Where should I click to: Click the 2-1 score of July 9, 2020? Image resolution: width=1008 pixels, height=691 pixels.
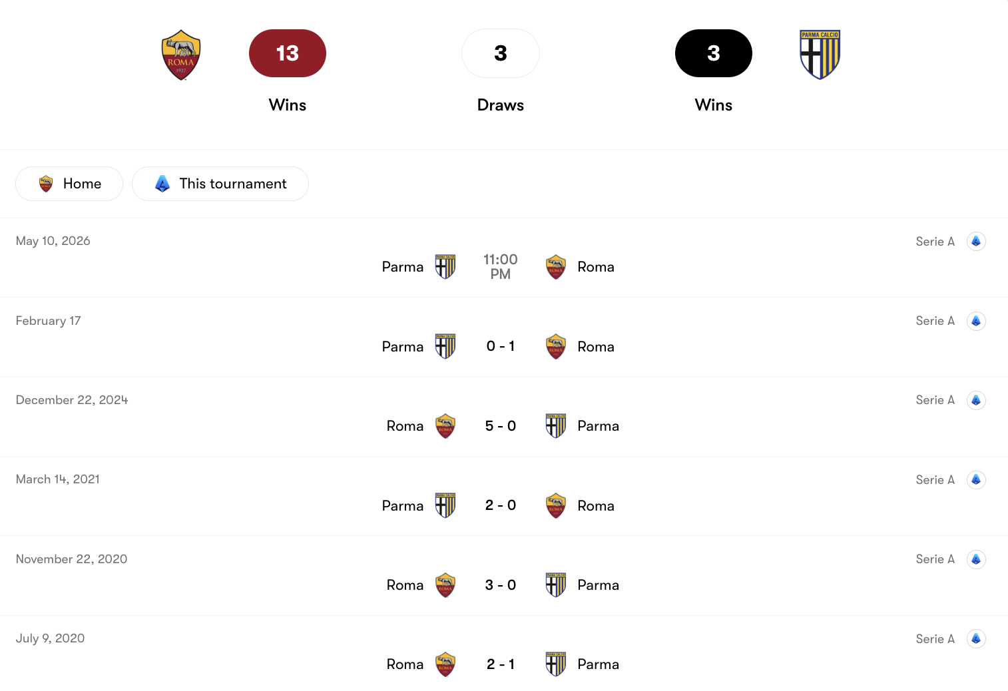click(501, 664)
